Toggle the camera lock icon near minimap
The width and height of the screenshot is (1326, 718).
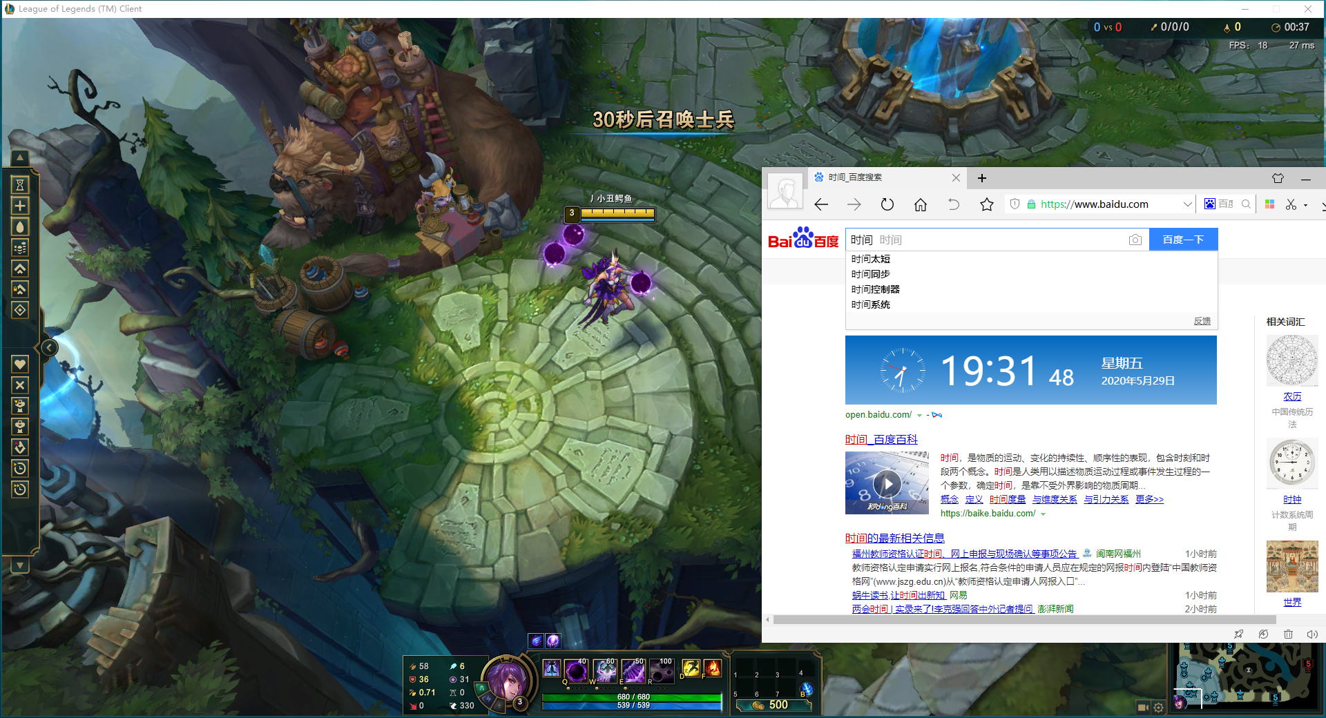coord(1143,707)
